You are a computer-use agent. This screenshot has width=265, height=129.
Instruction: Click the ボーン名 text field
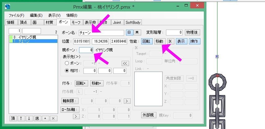tap(101, 33)
